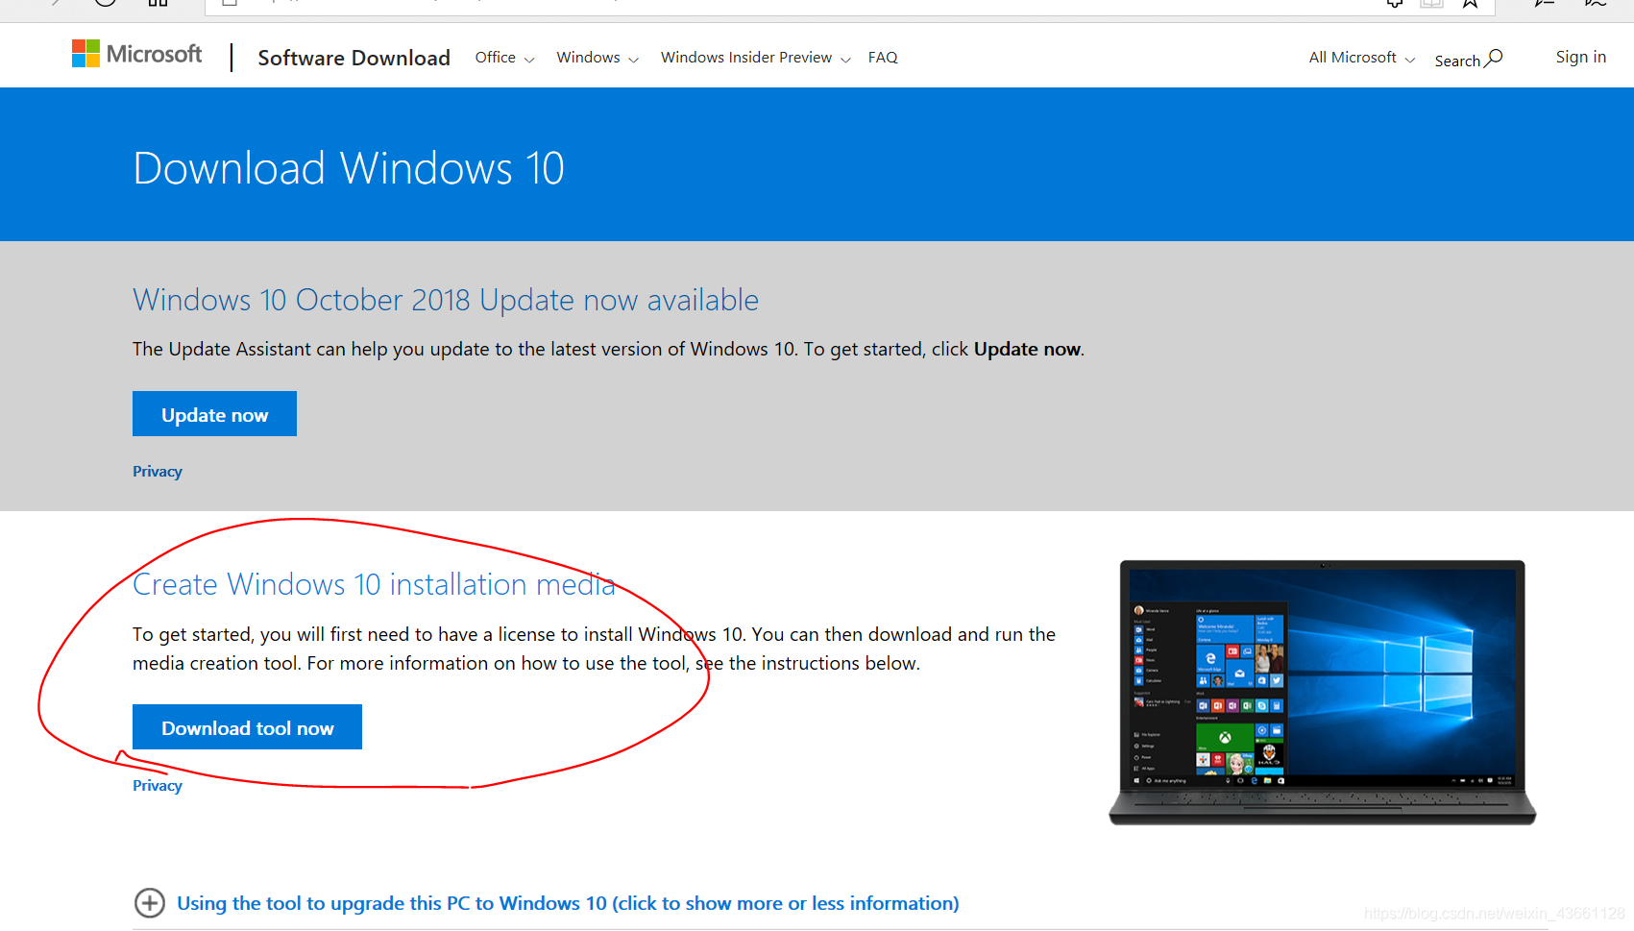Viewport: 1634px width, 931px height.
Task: Expand the Office menu
Action: (x=504, y=58)
